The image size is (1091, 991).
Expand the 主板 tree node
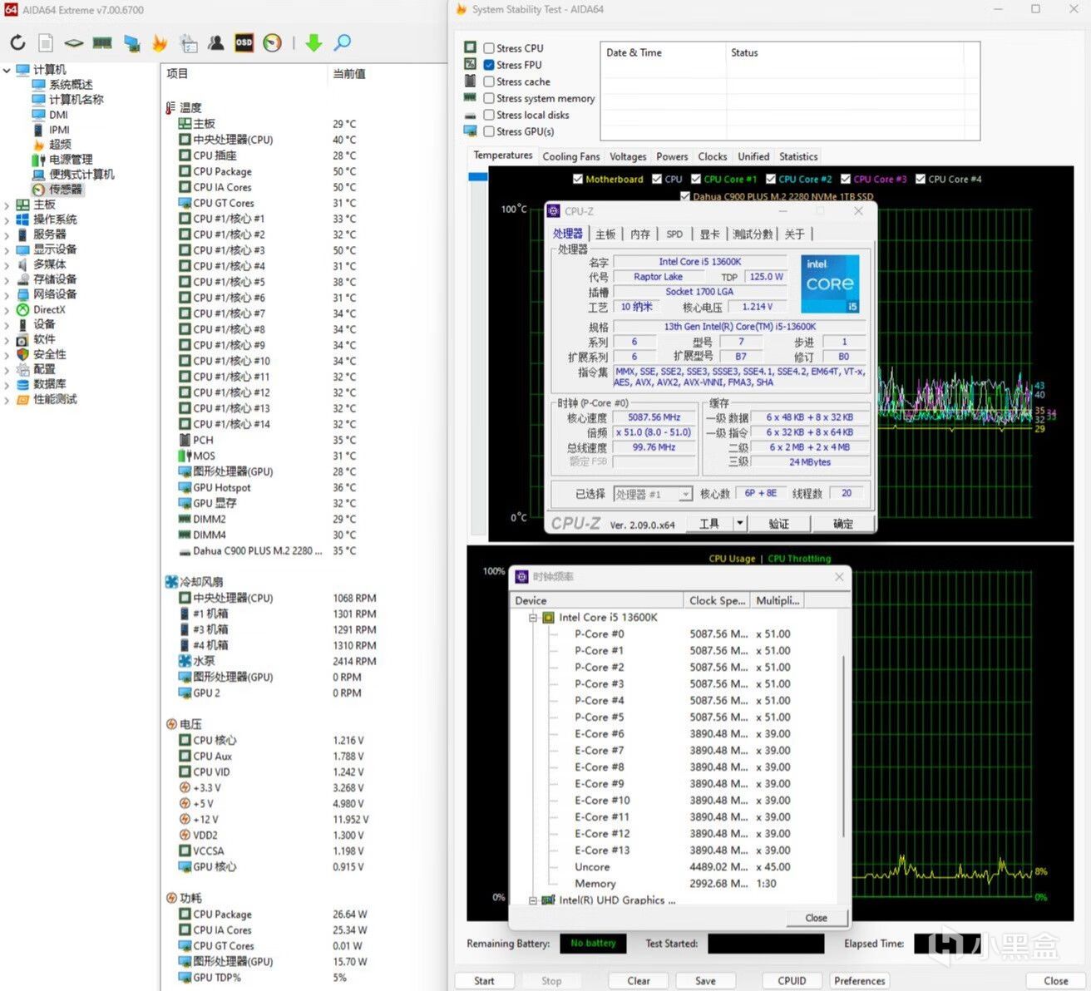coord(7,205)
